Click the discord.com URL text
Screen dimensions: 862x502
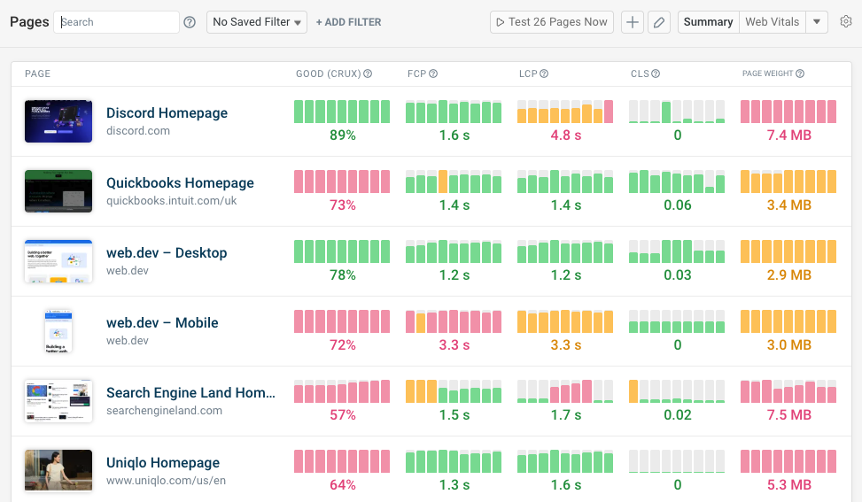click(x=138, y=131)
